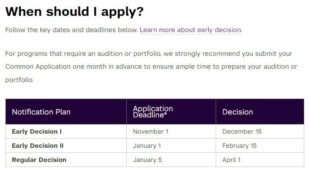310x179 pixels.
Task: Select the 'Regular Decision' row label
Action: (x=39, y=160)
